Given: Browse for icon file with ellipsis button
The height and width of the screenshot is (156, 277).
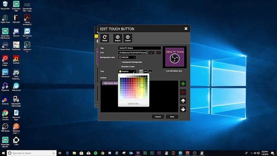Looking at the screenshot, I should point(151,53).
